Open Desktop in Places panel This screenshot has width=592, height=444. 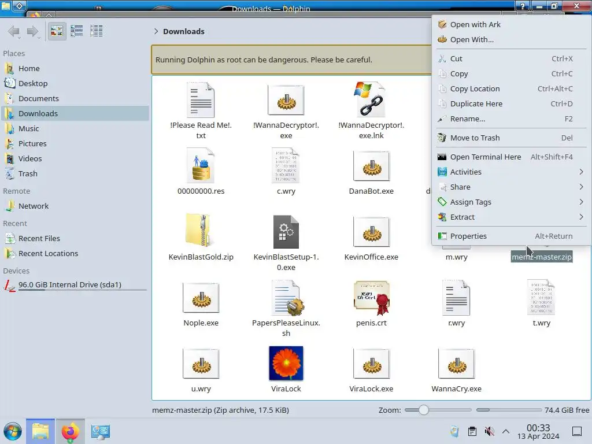(75, 83)
